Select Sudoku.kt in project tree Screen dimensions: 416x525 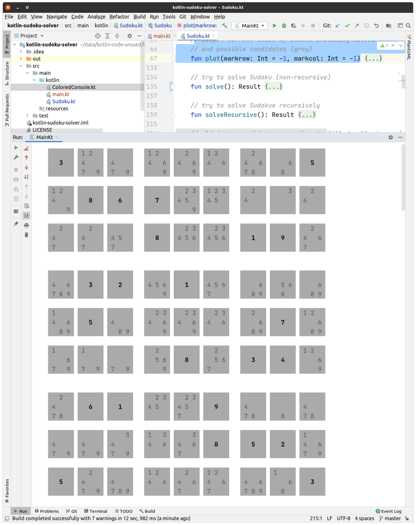tap(64, 102)
